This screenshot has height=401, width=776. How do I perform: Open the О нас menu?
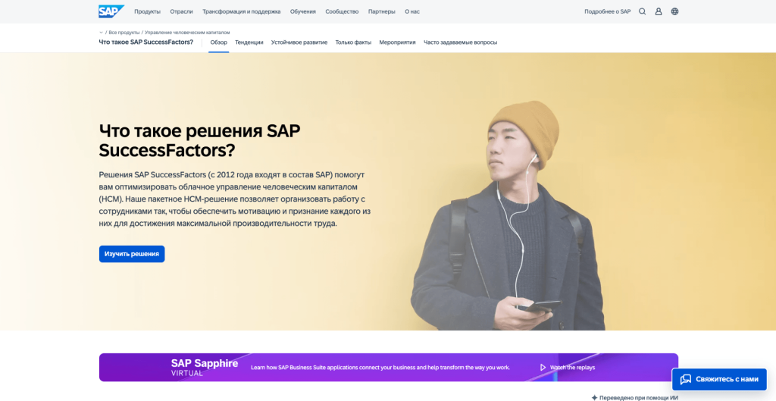[x=412, y=11]
